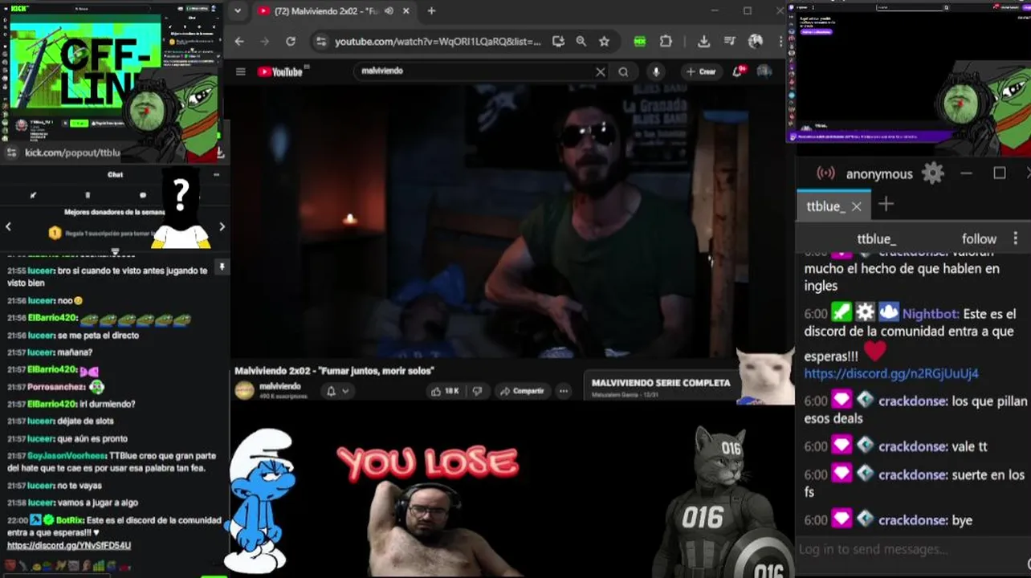Open YouTube notifications bell
This screenshot has width=1031, height=578.
click(x=737, y=71)
